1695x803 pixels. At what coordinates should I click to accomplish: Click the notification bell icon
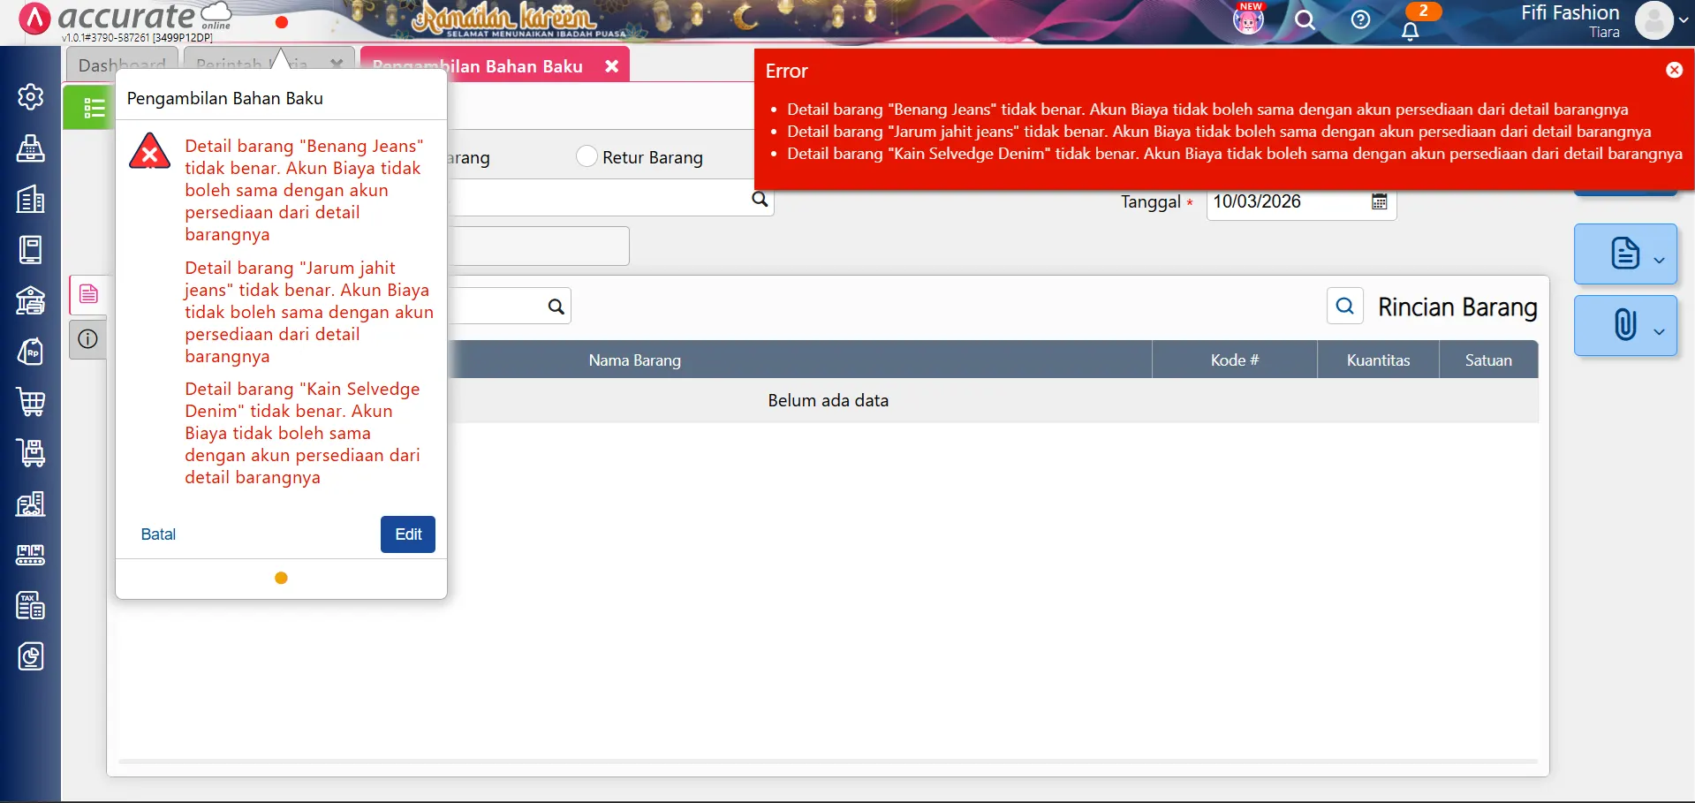click(x=1411, y=31)
